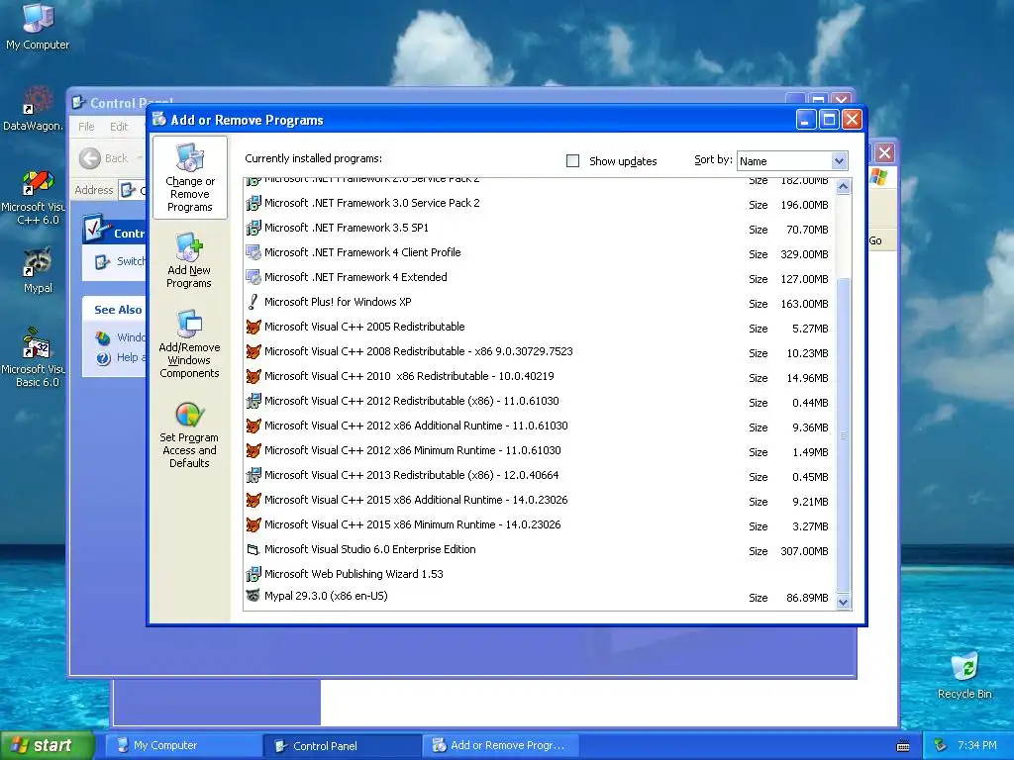Click Windows link in See Also panel
The width and height of the screenshot is (1014, 760).
pos(131,337)
